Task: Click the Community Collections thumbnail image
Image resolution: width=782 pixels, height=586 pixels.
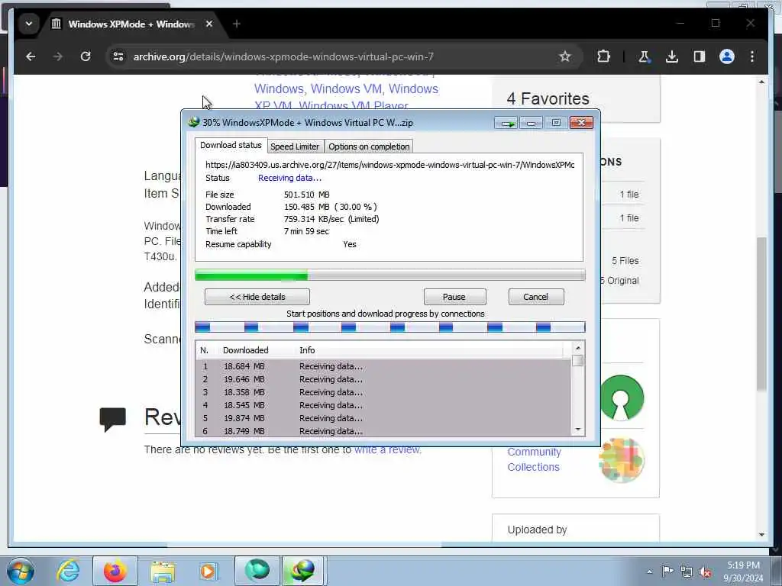Action: (x=622, y=460)
